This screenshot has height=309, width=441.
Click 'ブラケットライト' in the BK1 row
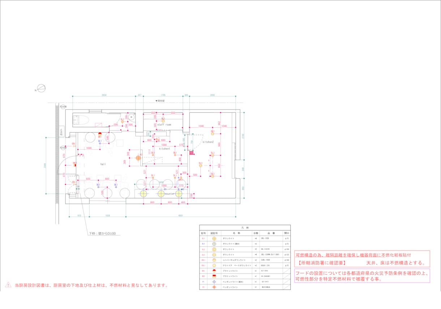230,271
